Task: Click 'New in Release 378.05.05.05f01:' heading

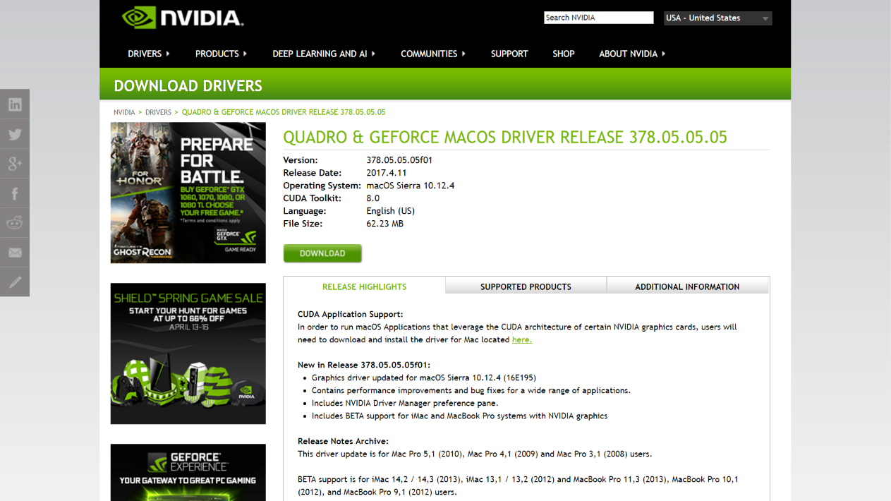Action: click(x=364, y=365)
